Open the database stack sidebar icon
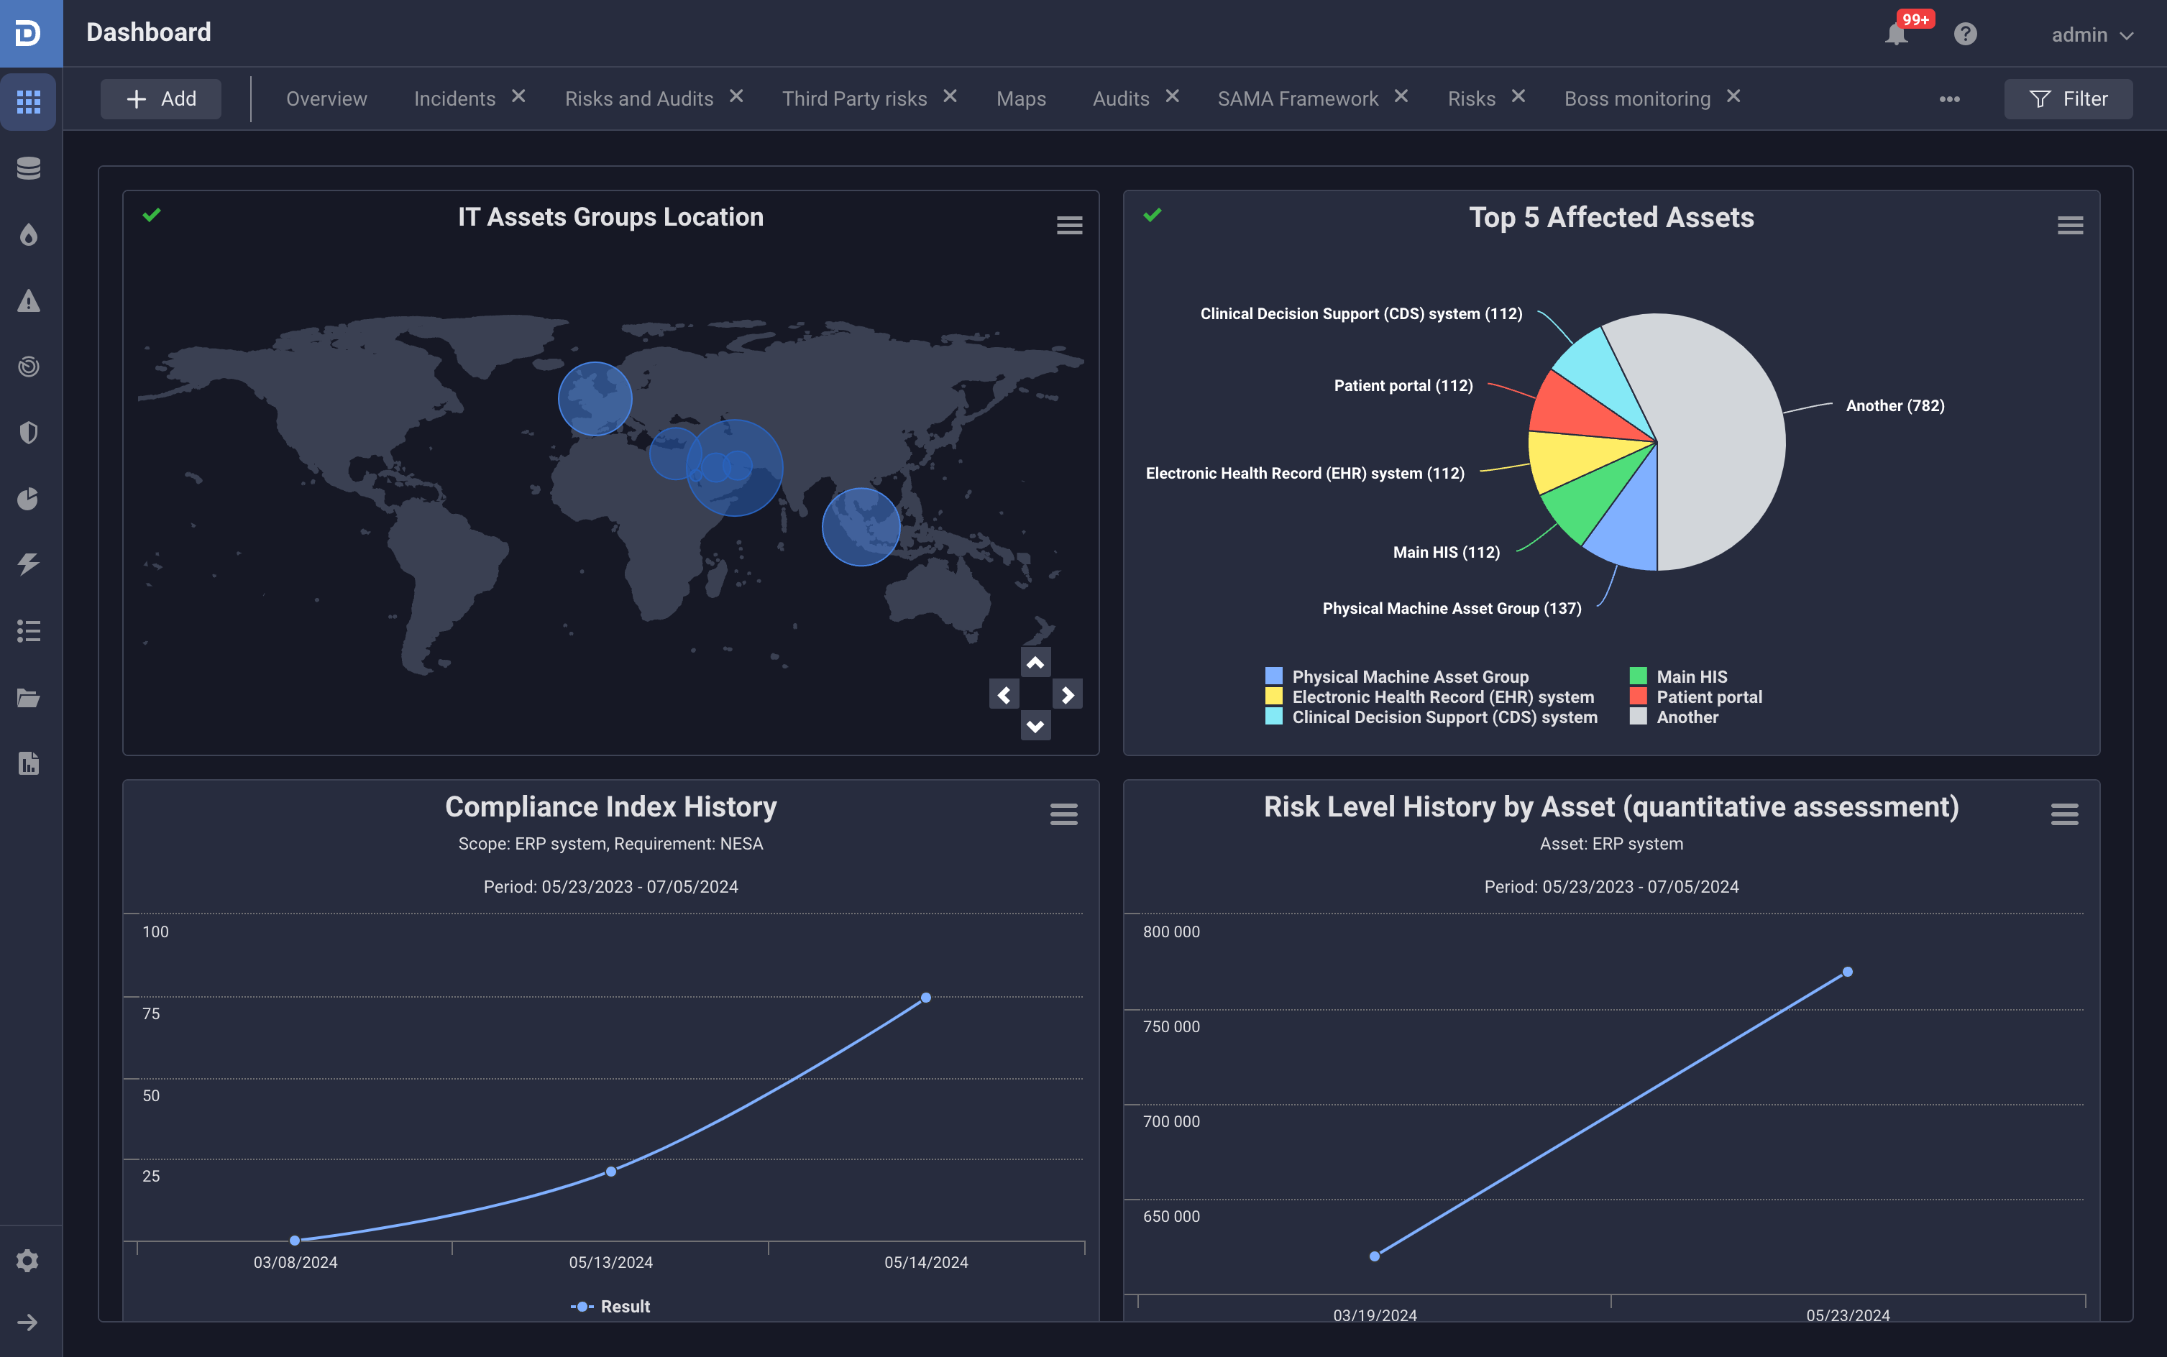The image size is (2167, 1357). (29, 168)
